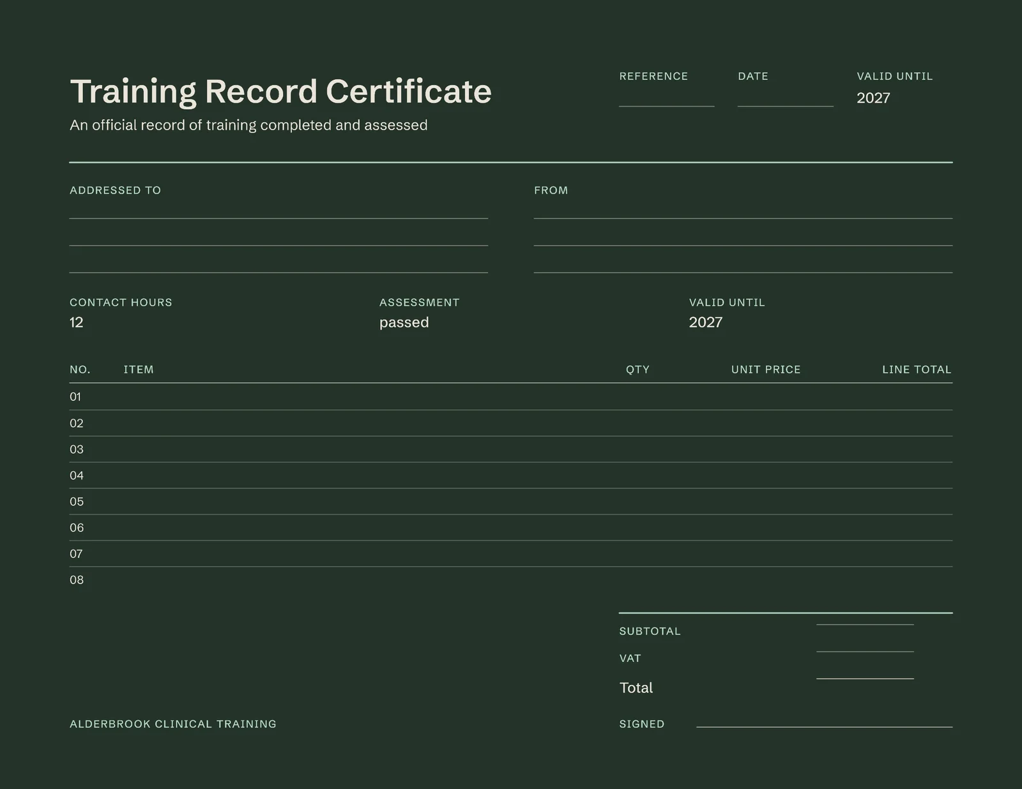Click the 'DATE' label
Viewport: 1022px width, 789px height.
point(753,76)
